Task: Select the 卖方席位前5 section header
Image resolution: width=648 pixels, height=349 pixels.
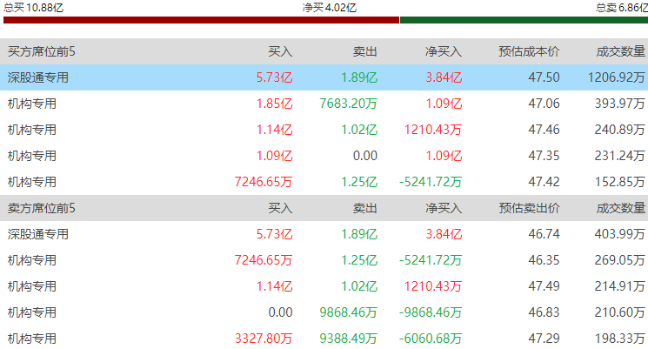Action: click(42, 208)
